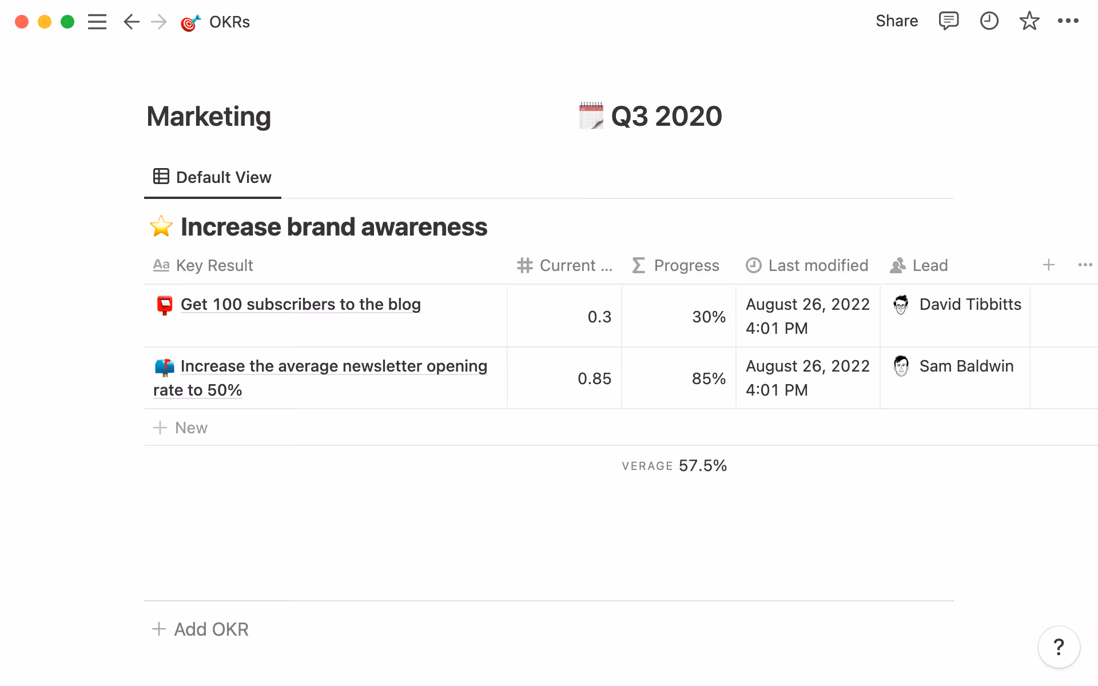Open the page update history clock icon
This screenshot has height=686, width=1098.
click(989, 21)
